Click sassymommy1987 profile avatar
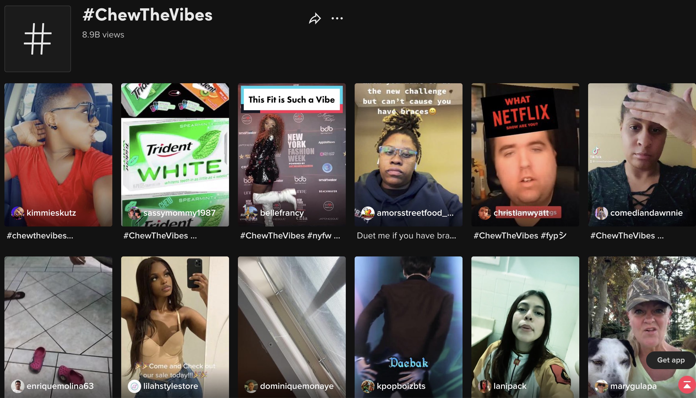The image size is (696, 398). pos(134,213)
